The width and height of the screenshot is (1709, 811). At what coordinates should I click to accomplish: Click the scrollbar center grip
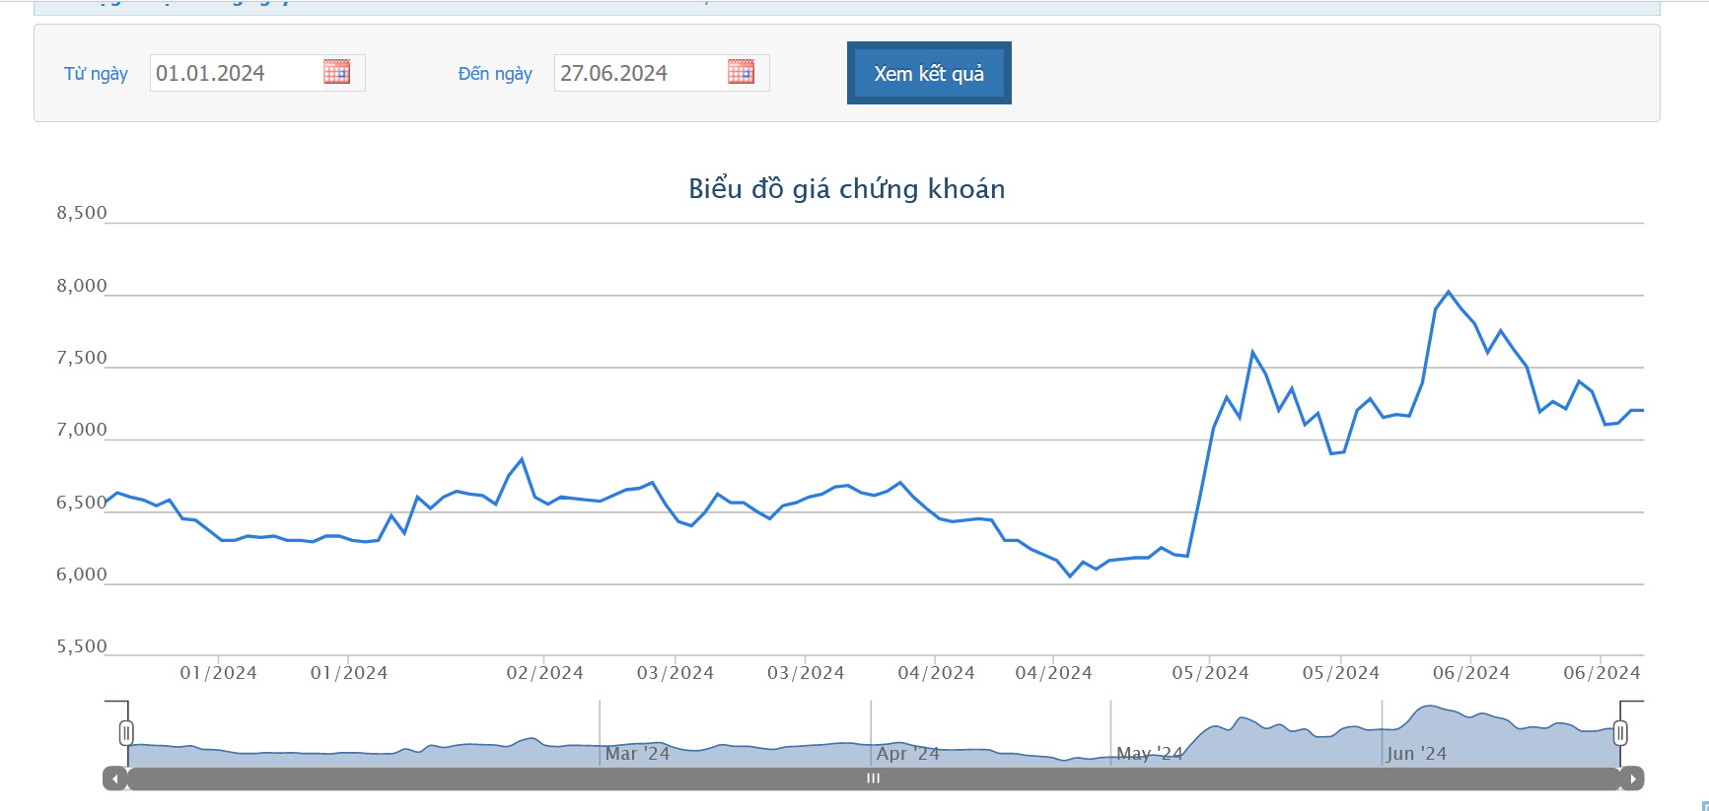click(x=873, y=778)
